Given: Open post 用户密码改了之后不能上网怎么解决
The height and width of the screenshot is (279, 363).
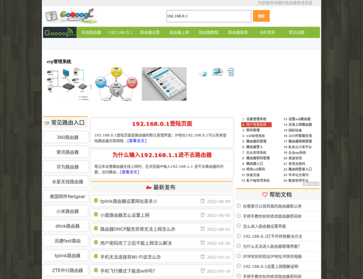Looking at the screenshot, I should point(136,243).
